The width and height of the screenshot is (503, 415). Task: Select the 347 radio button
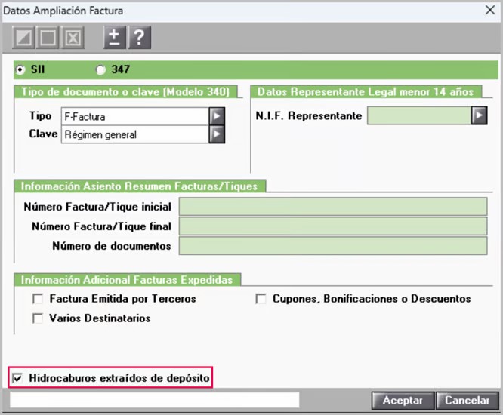(x=100, y=69)
